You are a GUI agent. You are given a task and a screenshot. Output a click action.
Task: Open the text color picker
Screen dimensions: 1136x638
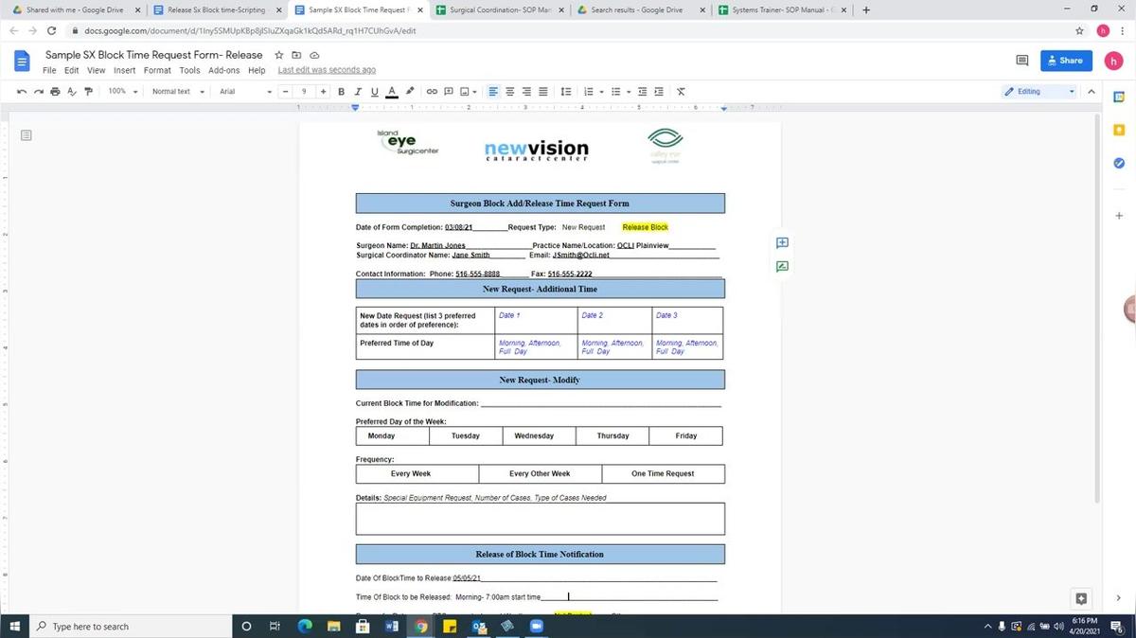pyautogui.click(x=391, y=91)
